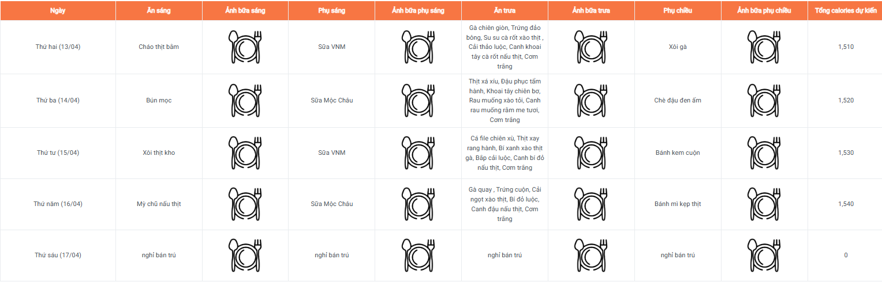Click the Thứ hai (13/04) date cell
Screen dimensions: 882x282
coord(58,47)
